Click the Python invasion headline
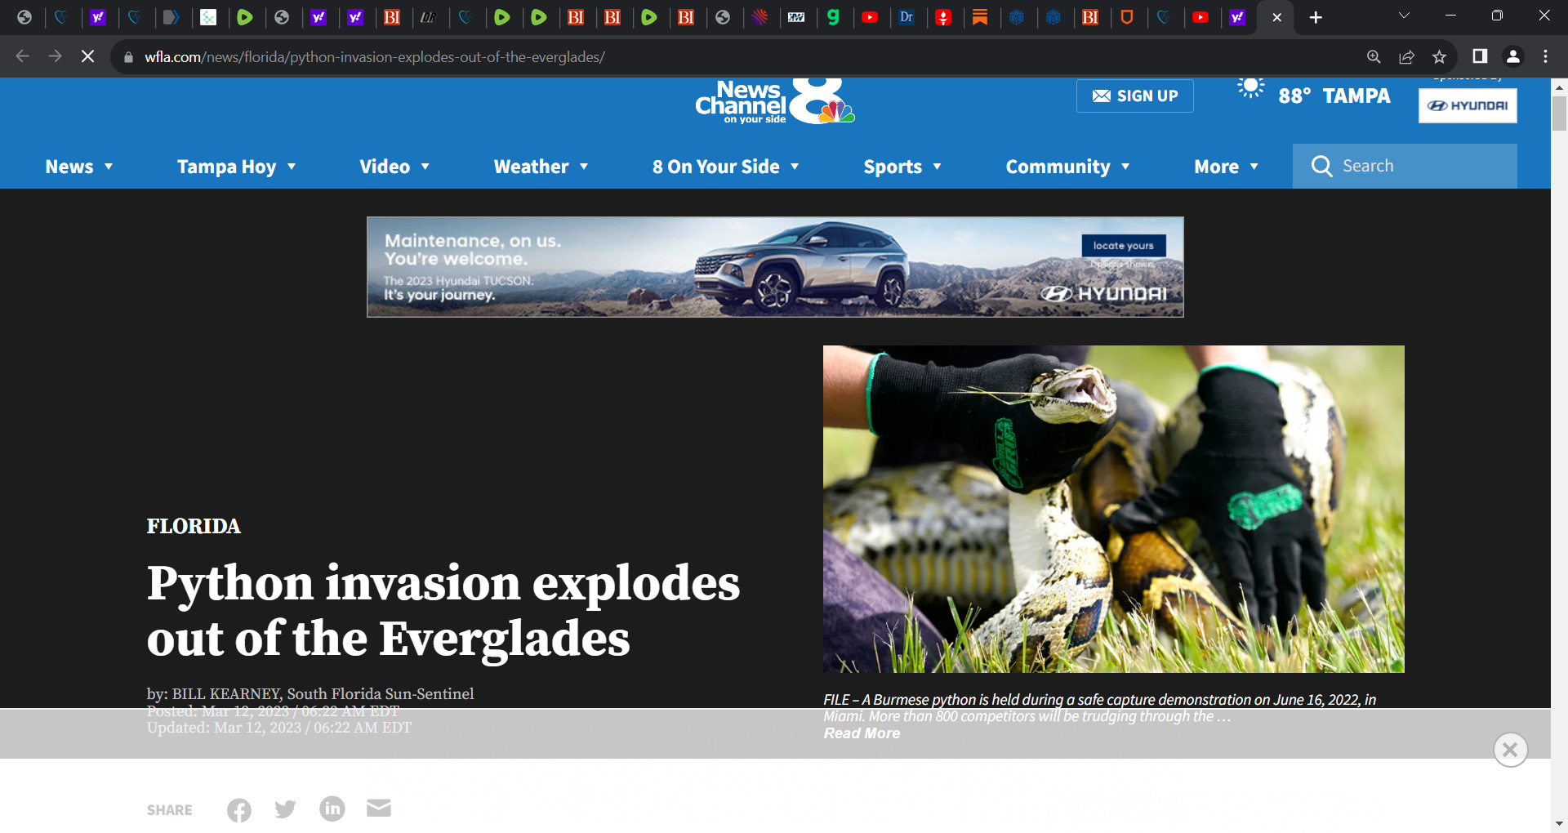This screenshot has height=833, width=1568. (x=443, y=610)
